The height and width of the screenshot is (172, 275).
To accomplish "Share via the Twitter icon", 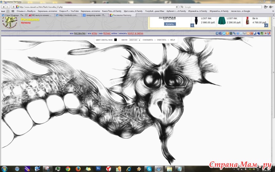I will (224, 33).
